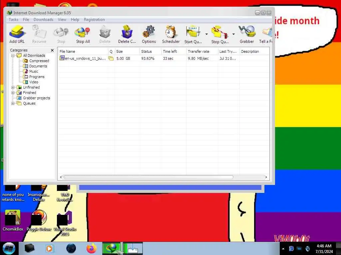Collapse the All Downloads tree node
This screenshot has width=341, height=255.
pos(13,55)
